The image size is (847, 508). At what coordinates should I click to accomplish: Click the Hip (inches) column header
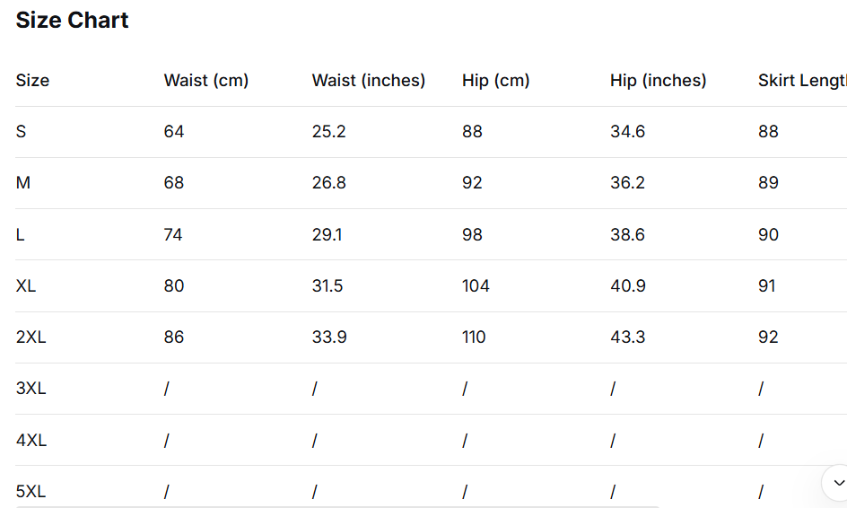click(x=658, y=81)
